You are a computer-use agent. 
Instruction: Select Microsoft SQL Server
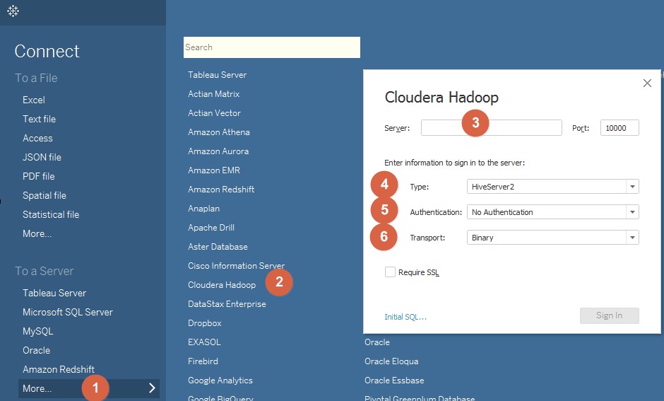(x=68, y=312)
